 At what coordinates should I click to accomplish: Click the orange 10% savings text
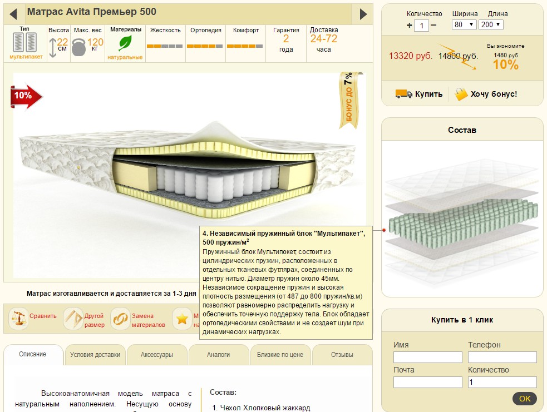pyautogui.click(x=505, y=64)
